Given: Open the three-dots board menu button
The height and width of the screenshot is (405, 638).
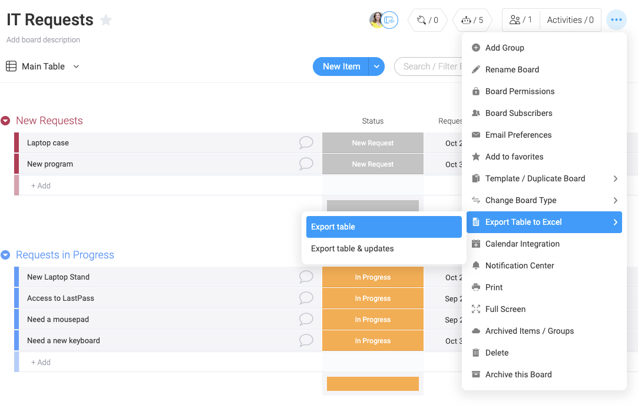Looking at the screenshot, I should tap(616, 19).
